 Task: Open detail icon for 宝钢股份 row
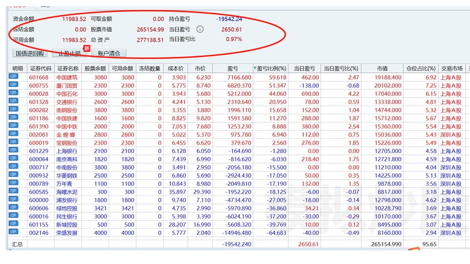14,142
